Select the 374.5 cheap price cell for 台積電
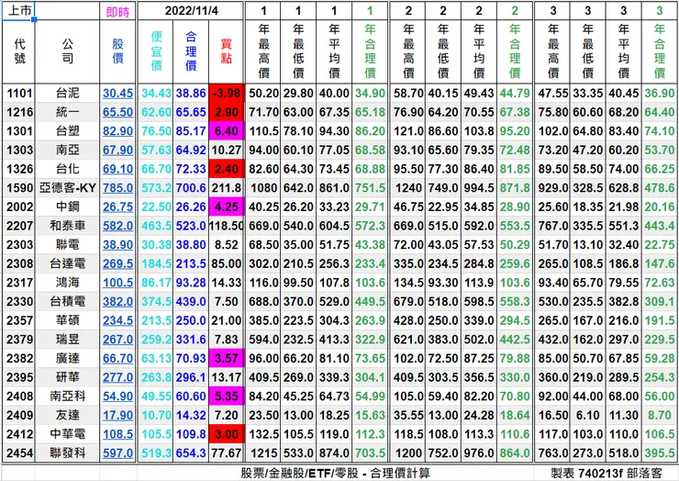 click(156, 302)
